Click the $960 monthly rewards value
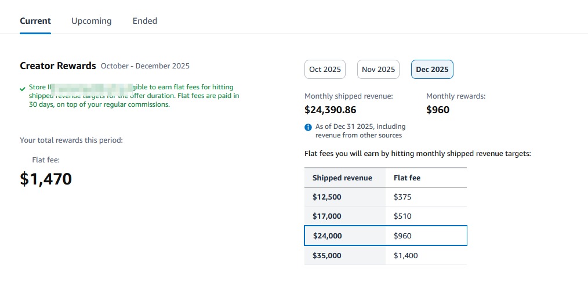The image size is (588, 286). (x=438, y=110)
